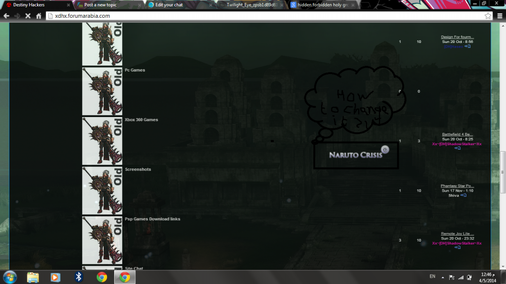Open the browser home page icon

pyautogui.click(x=39, y=16)
